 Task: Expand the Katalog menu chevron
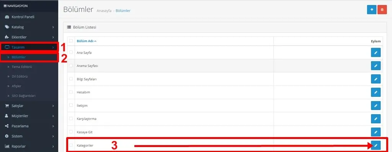click(x=53, y=27)
